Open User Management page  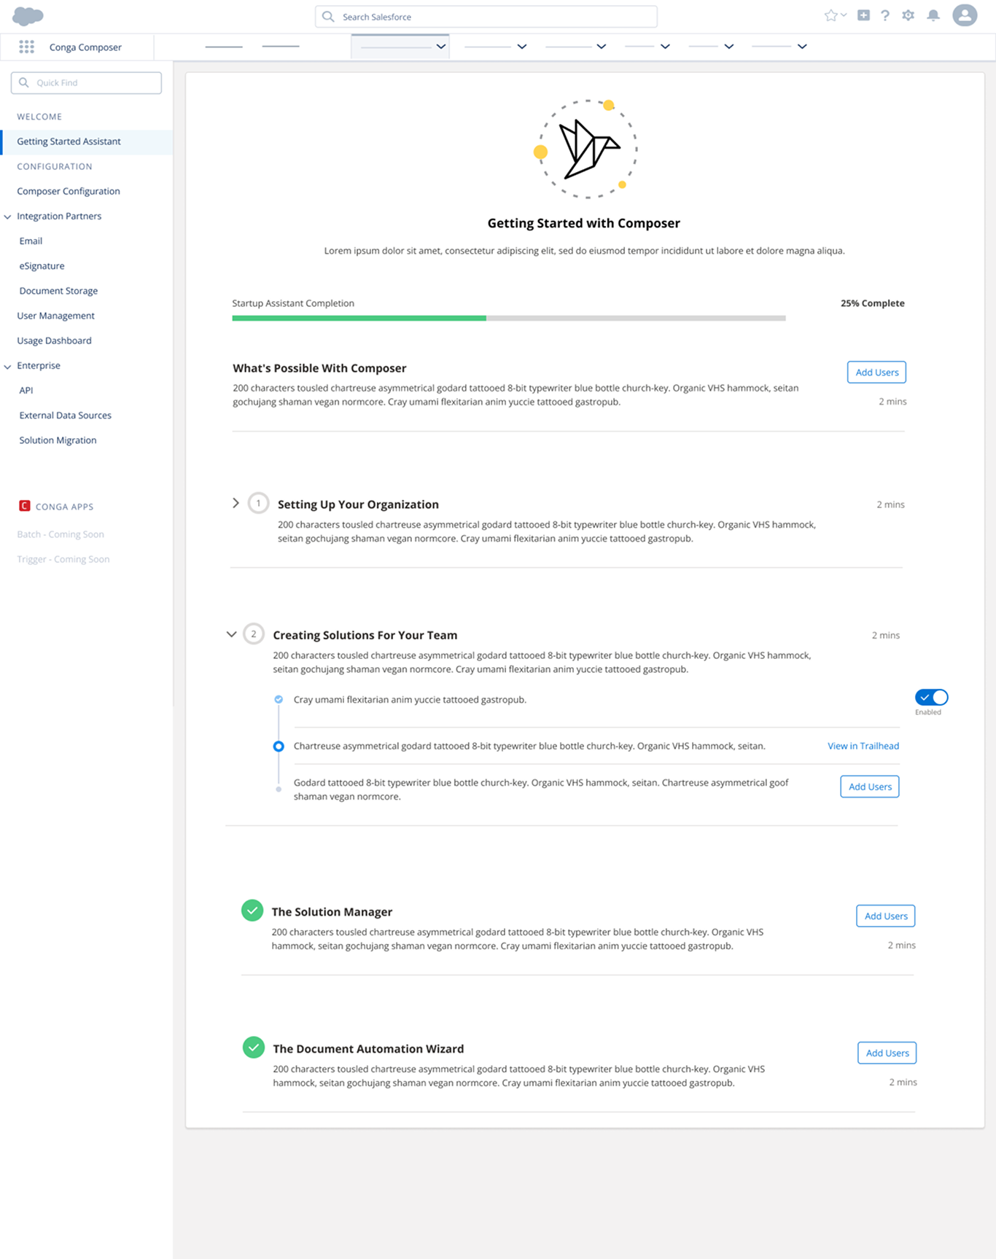[55, 315]
